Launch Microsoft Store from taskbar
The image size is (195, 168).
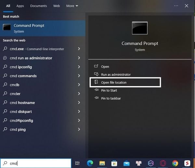pos(114,163)
